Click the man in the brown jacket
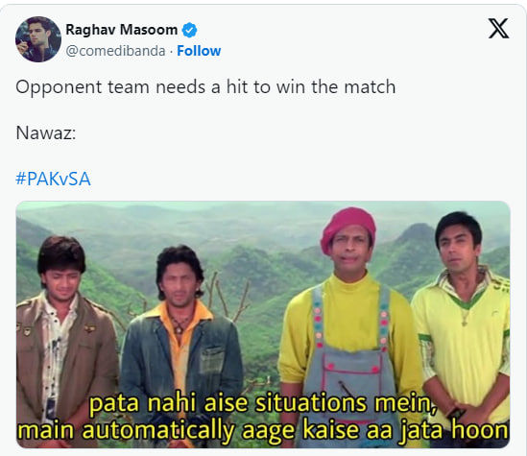This screenshot has height=456, width=527. click(x=65, y=336)
